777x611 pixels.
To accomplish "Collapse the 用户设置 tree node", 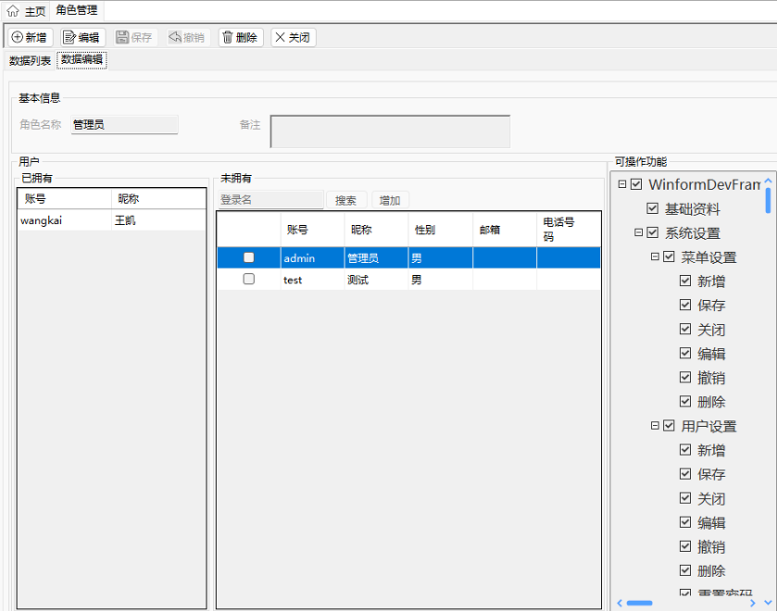I will click(x=656, y=426).
